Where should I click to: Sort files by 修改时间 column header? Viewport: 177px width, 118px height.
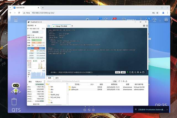pos(114,84)
